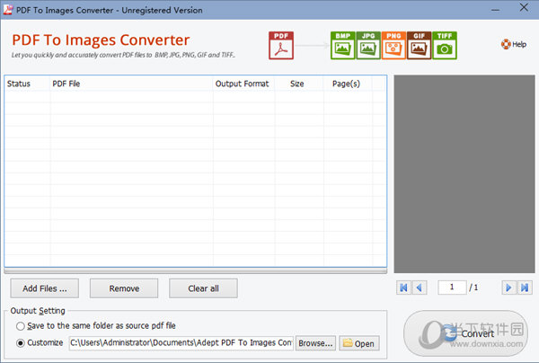Image resolution: width=539 pixels, height=363 pixels.
Task: Click Add Files button
Action: click(45, 288)
